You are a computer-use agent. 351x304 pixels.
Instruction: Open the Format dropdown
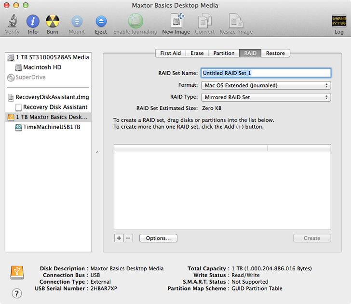coord(266,85)
